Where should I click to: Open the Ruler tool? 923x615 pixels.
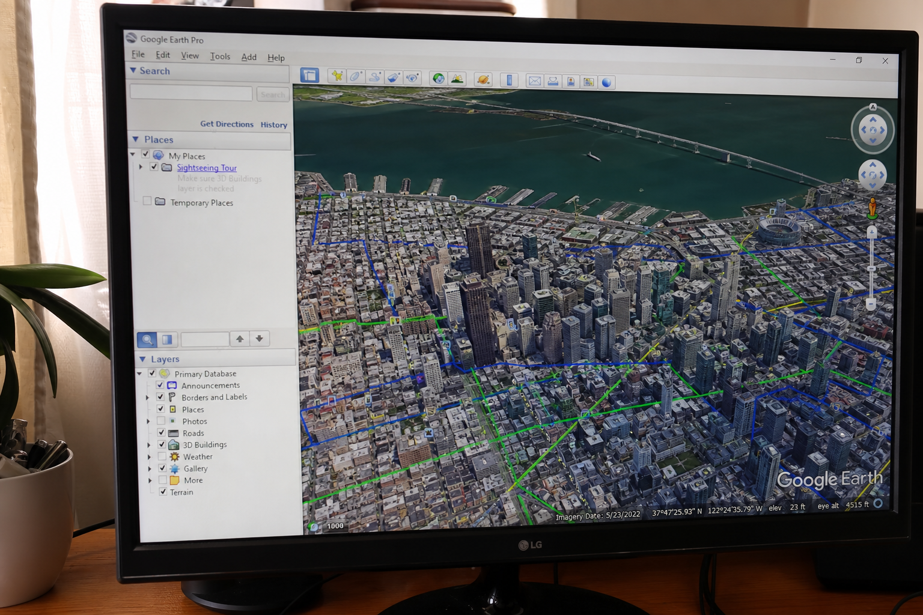pyautogui.click(x=509, y=80)
